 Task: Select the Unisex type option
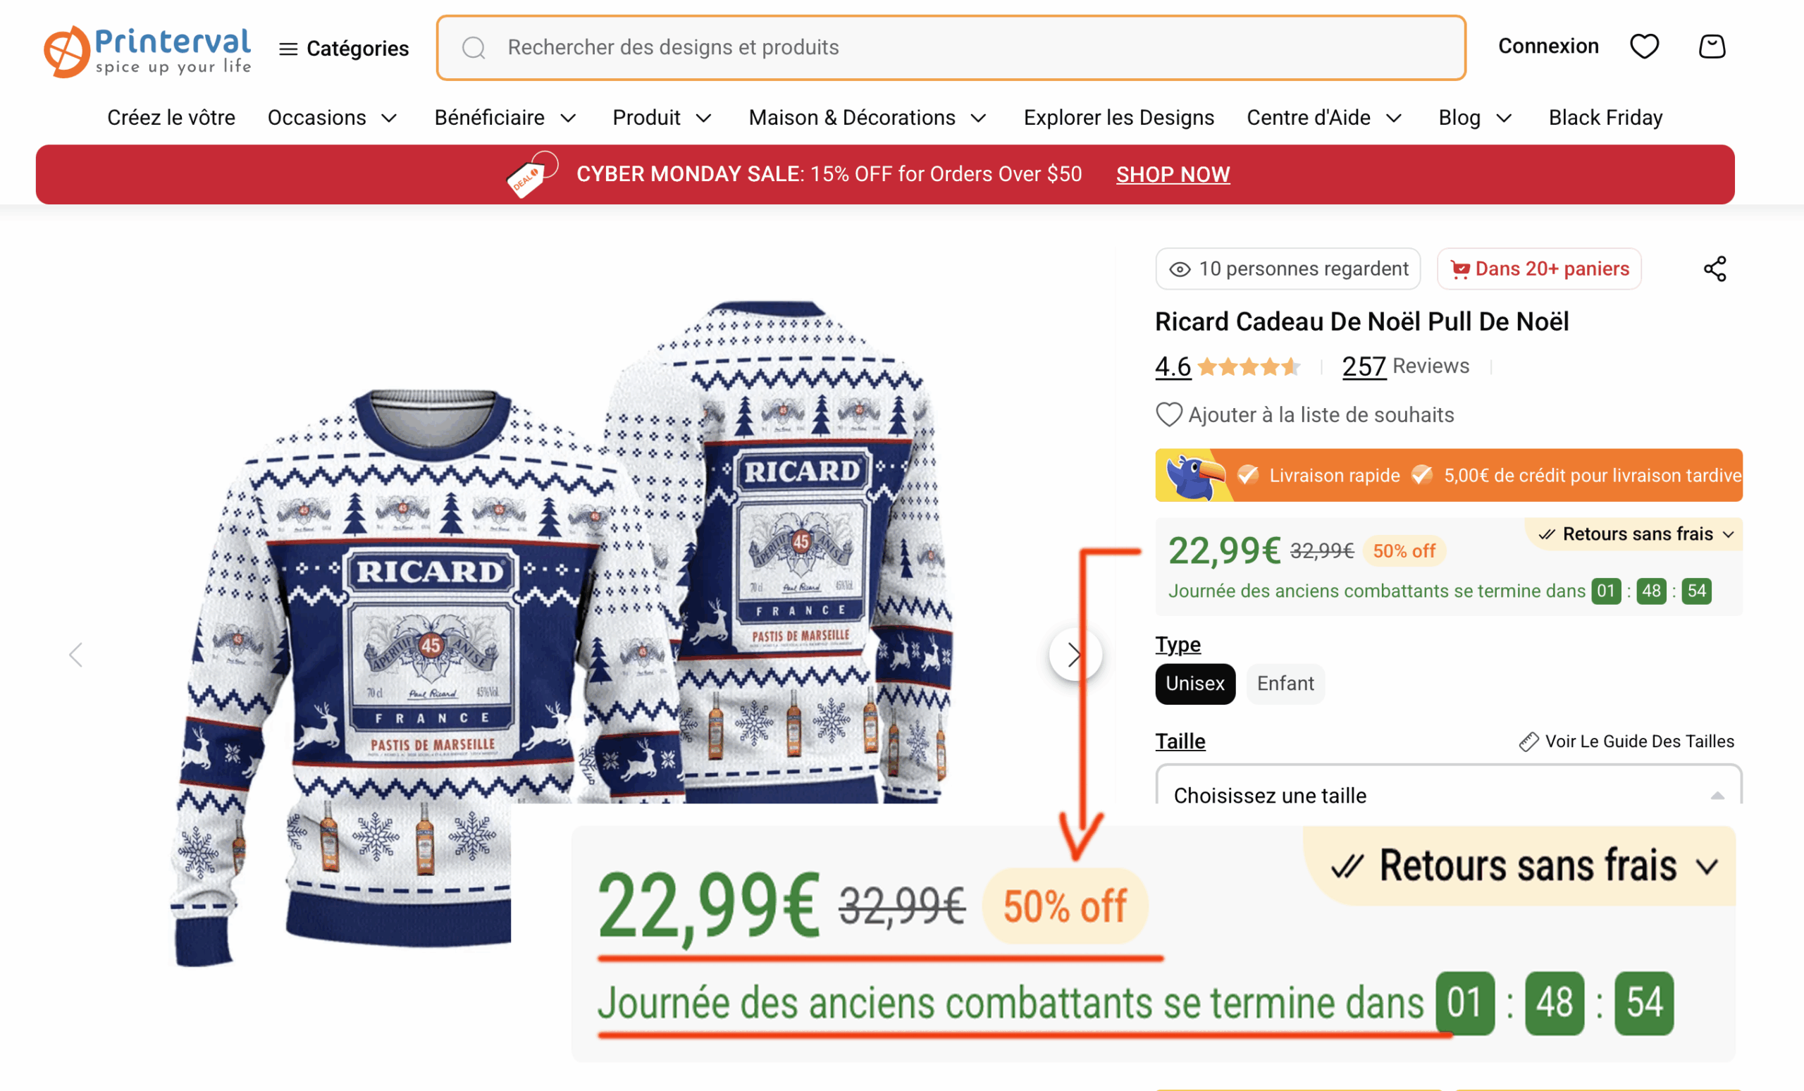point(1195,683)
